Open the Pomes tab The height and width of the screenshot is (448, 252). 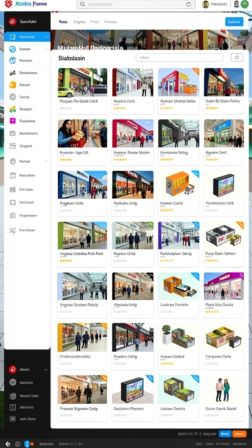coord(110,22)
